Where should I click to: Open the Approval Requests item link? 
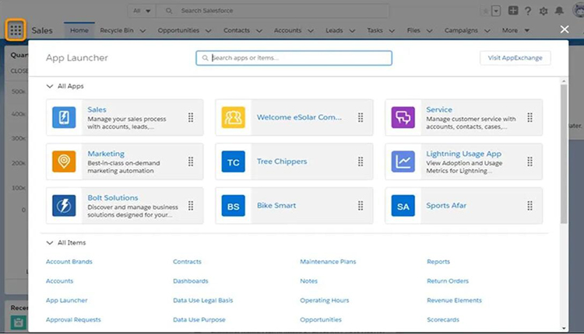point(73,319)
